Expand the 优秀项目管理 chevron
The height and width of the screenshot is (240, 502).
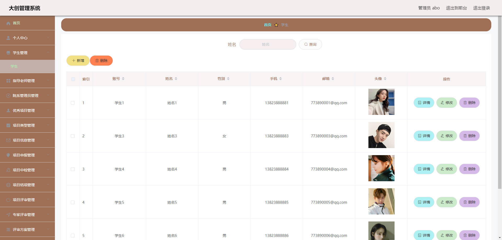pyautogui.click(x=48, y=110)
